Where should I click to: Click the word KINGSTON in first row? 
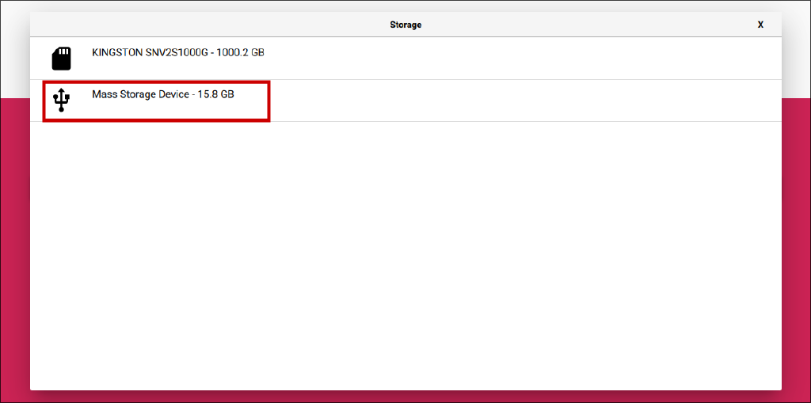[116, 52]
